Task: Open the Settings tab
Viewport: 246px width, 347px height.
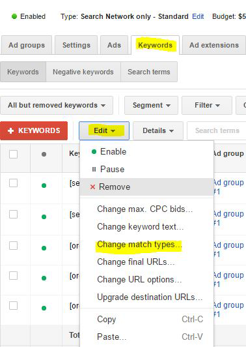Action: (76, 45)
